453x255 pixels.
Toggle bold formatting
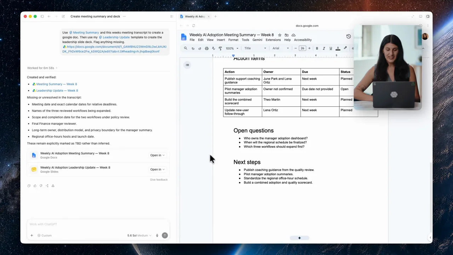(x=317, y=49)
